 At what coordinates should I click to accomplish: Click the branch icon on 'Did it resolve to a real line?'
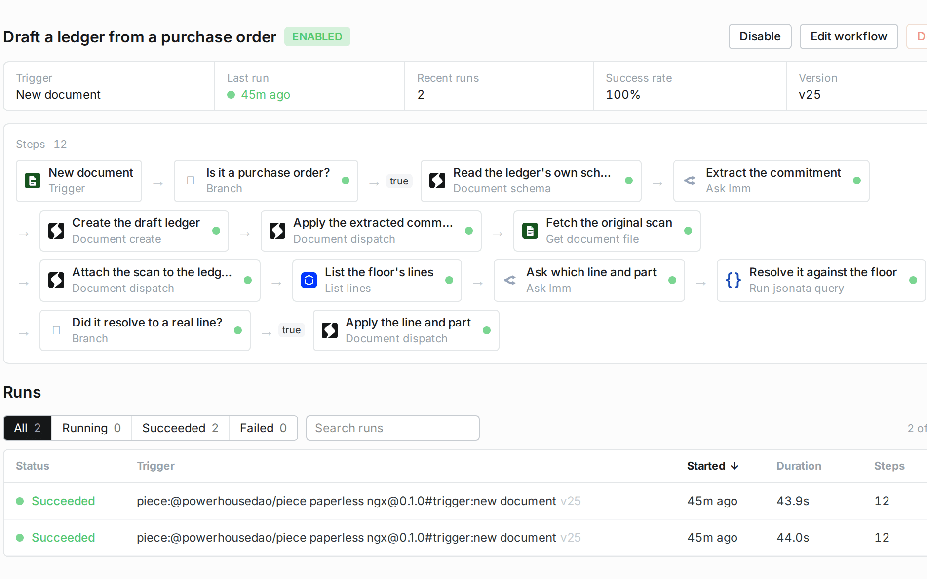(x=56, y=330)
